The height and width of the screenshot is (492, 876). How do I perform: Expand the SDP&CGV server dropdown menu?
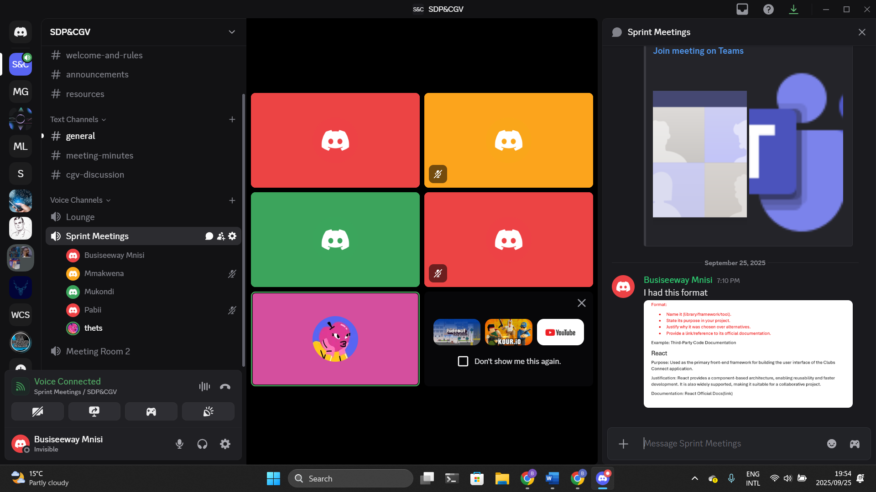[x=232, y=32]
